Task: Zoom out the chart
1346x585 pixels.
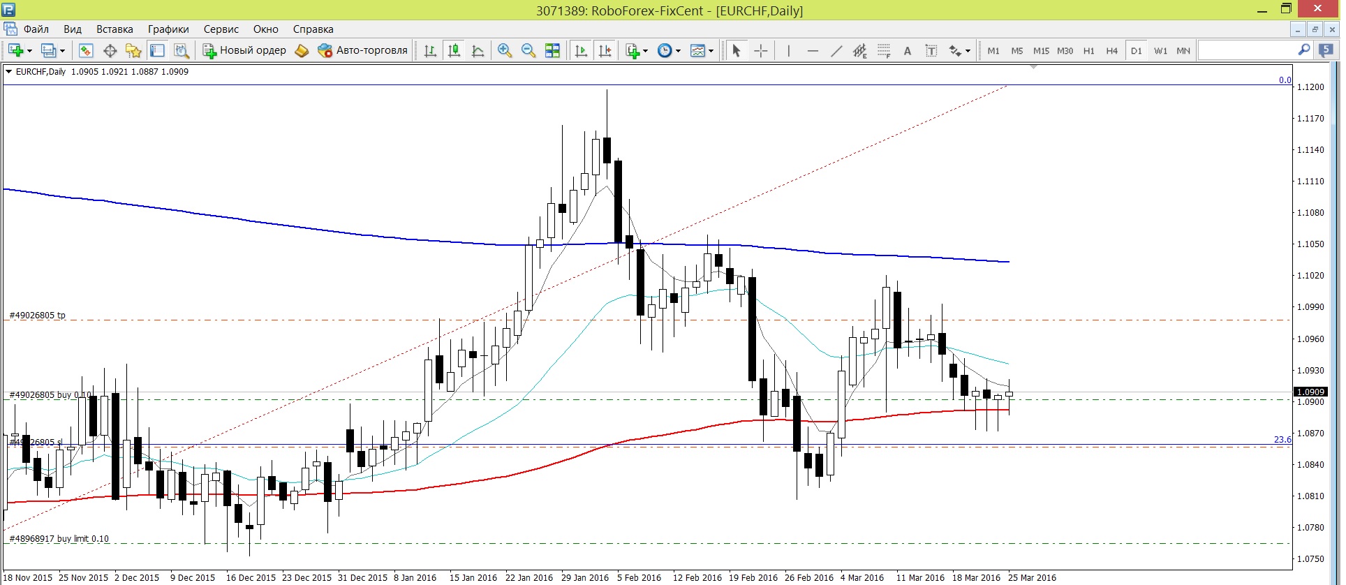Action: click(528, 50)
